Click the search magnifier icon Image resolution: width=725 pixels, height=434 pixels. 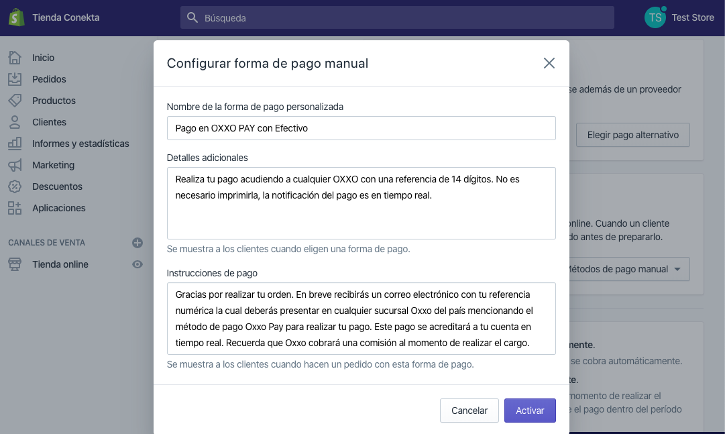tap(192, 17)
